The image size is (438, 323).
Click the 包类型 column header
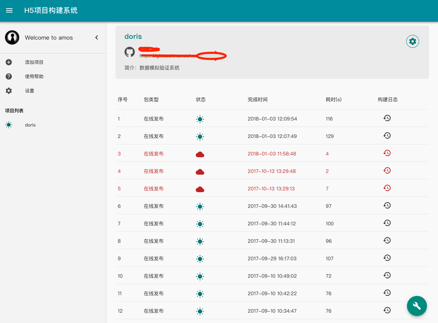[151, 99]
